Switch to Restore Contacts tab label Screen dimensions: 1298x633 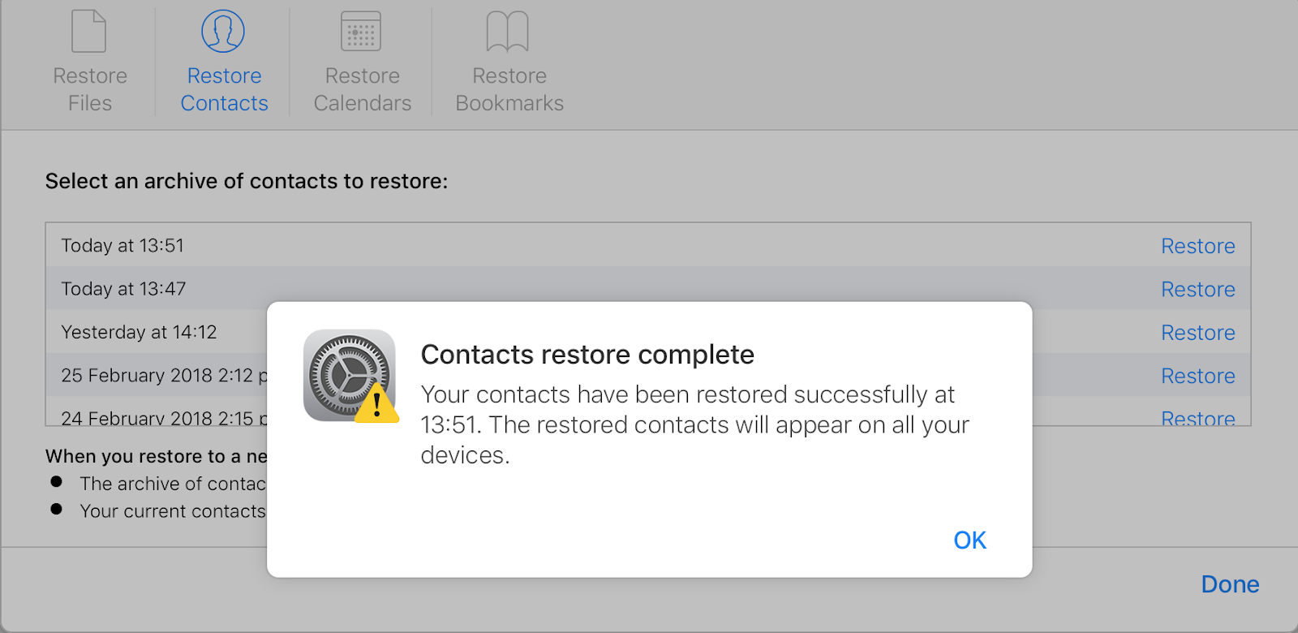pyautogui.click(x=224, y=89)
